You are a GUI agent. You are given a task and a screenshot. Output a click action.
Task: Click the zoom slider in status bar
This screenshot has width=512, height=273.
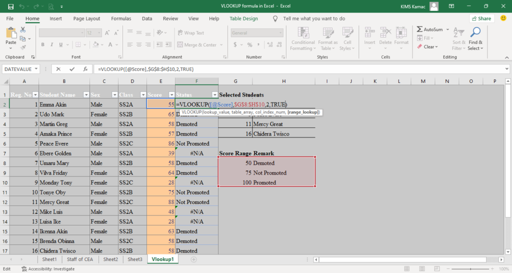(x=470, y=269)
